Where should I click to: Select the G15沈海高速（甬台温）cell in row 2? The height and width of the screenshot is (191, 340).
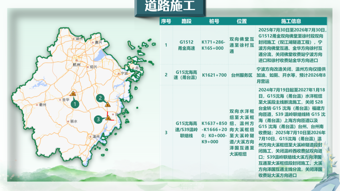pyautogui.click(x=186, y=75)
